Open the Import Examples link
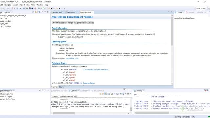This screenshot has width=210, height=118. (x=102, y=69)
